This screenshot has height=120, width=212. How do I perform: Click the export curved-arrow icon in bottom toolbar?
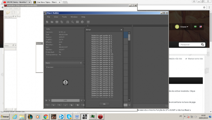pos(59,105)
